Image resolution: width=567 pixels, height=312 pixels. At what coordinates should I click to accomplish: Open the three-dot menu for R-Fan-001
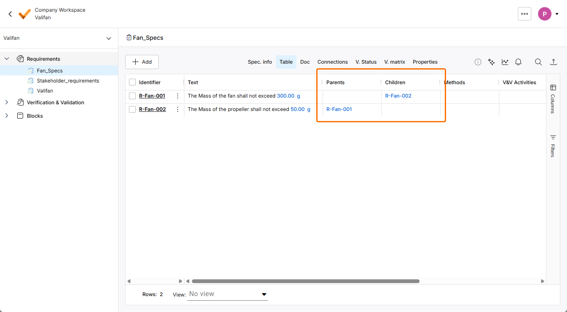point(178,96)
